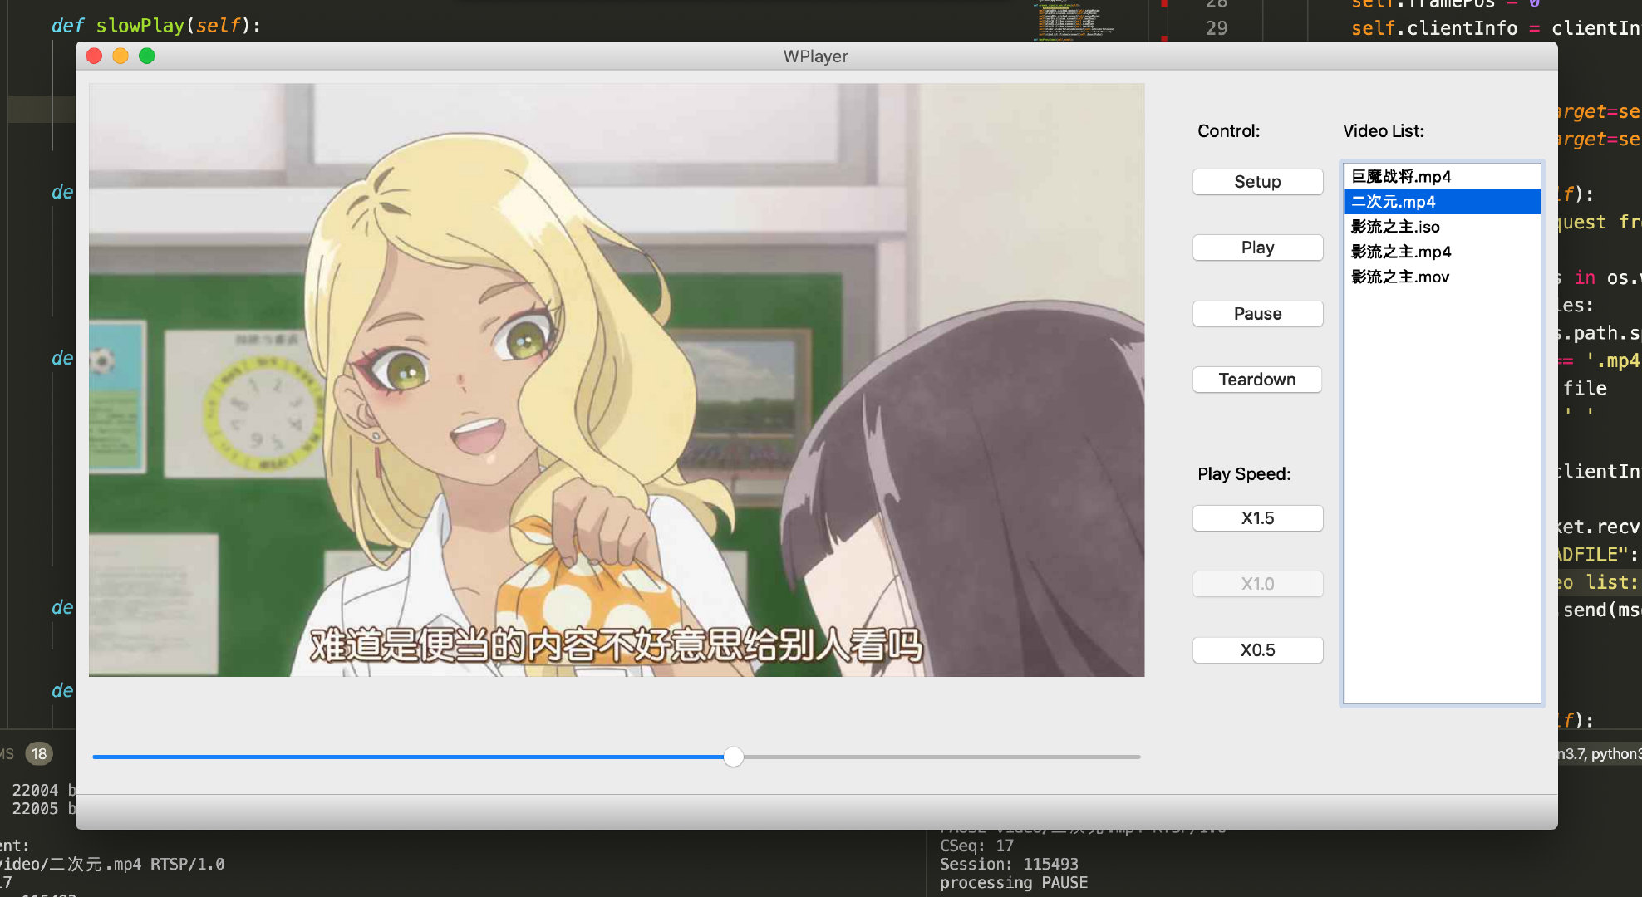Screen dimensions: 1642x897
Task: Click the WPlayer title bar text
Action: (815, 56)
